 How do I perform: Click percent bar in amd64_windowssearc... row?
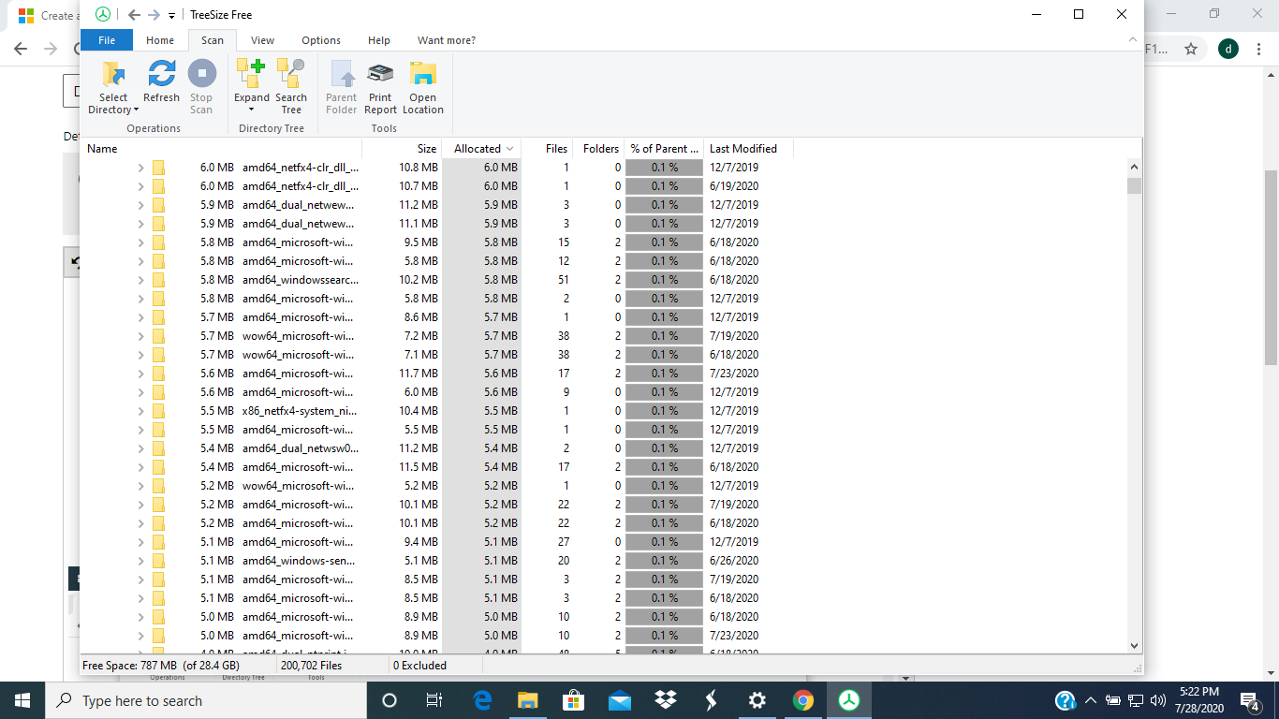[x=664, y=280]
